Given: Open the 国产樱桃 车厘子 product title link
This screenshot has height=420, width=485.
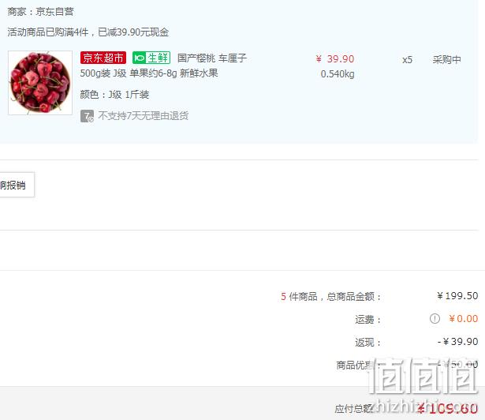Looking at the screenshot, I should click(x=212, y=58).
